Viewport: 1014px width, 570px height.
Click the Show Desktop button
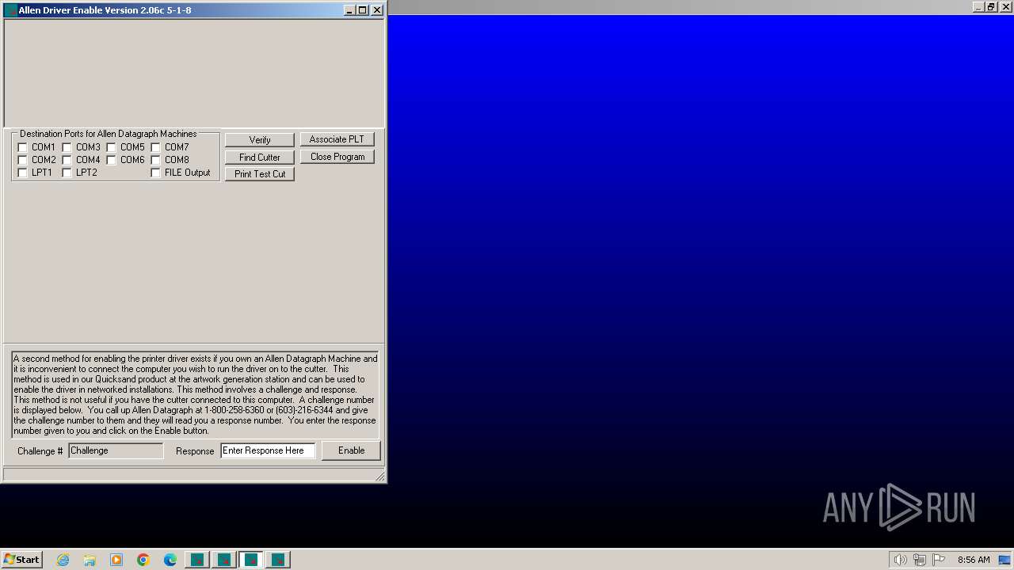tap(1004, 560)
